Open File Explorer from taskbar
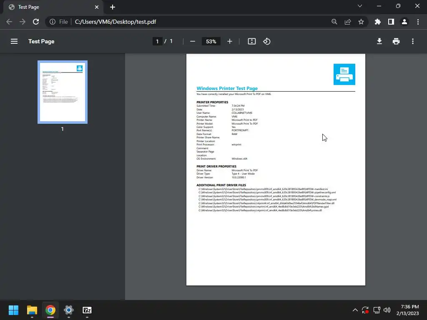The image size is (427, 320). pos(32,310)
